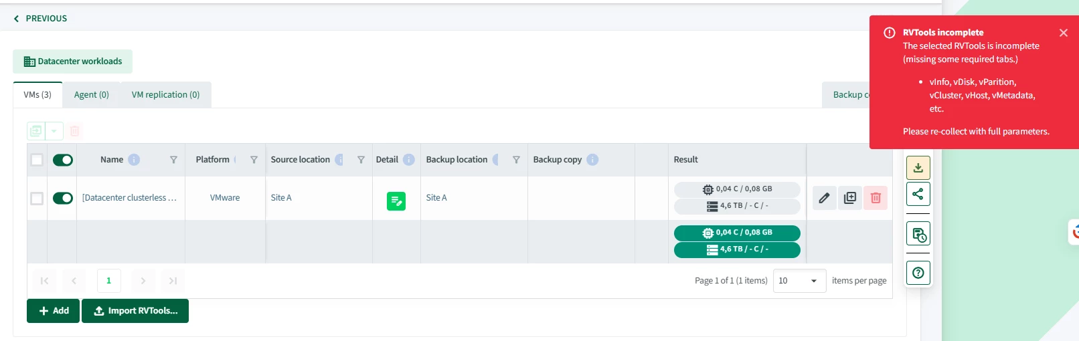
Task: Expand the dropdown arrow above table
Action: 54,131
